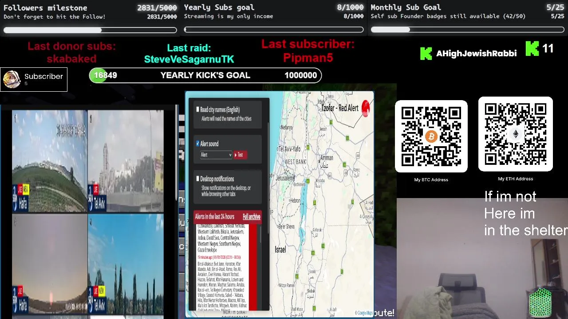Click the yellow NEW badge on cypress Tel Aviv feed
The width and height of the screenshot is (568, 319).
coord(102,291)
